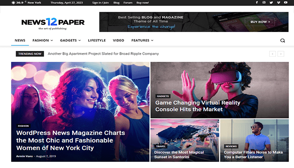Open the Video menu item
Image resolution: width=294 pixels, height=168 pixels.
118,40
